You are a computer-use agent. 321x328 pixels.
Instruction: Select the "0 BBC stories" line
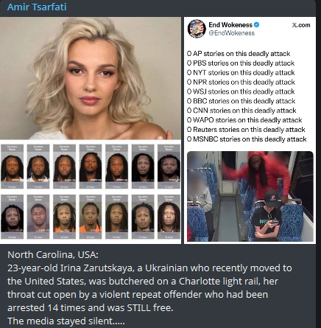pos(241,101)
